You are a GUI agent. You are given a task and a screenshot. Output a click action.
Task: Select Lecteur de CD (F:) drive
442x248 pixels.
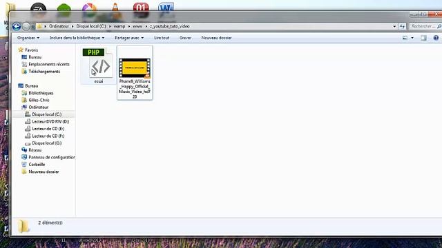point(48,136)
